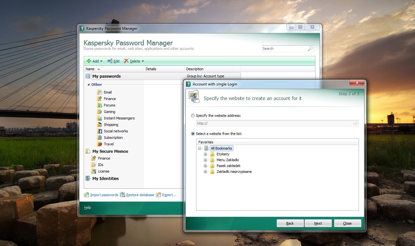Collapse the All Bookmarks tree node

[199, 148]
